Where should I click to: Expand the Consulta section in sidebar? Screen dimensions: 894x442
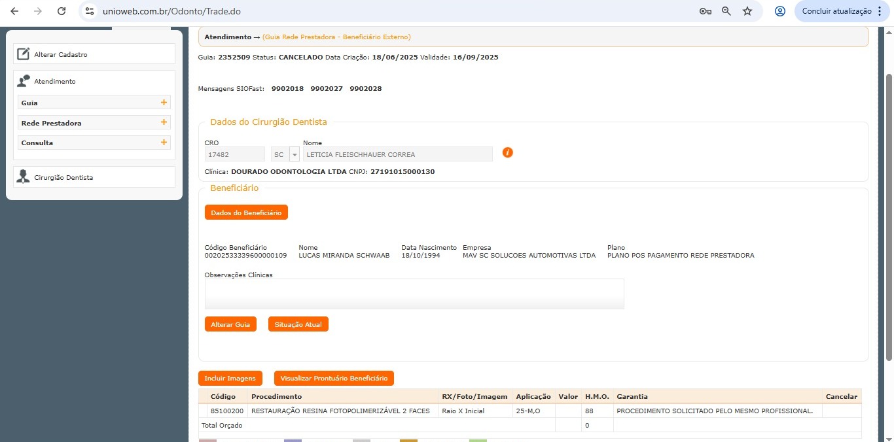point(164,143)
